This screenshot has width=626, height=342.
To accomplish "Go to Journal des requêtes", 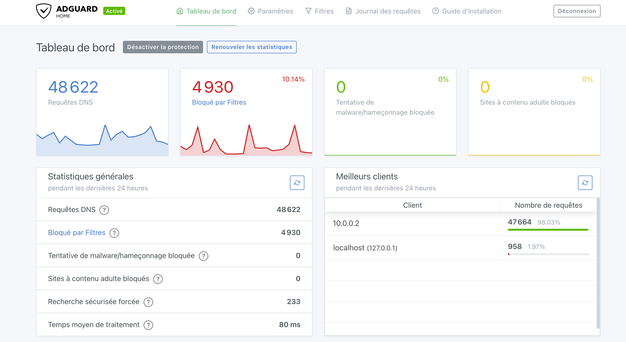I will point(383,11).
